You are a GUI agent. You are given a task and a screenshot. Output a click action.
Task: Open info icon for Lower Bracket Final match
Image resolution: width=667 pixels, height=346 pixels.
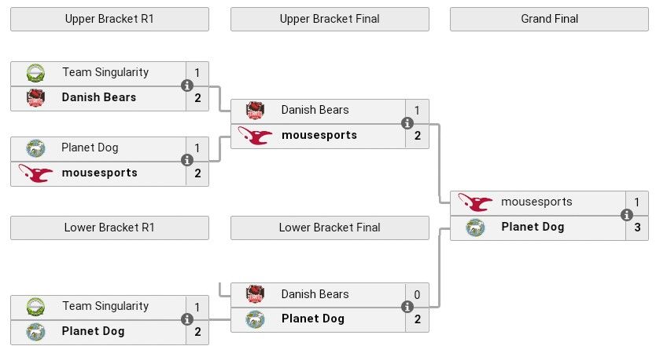407,307
